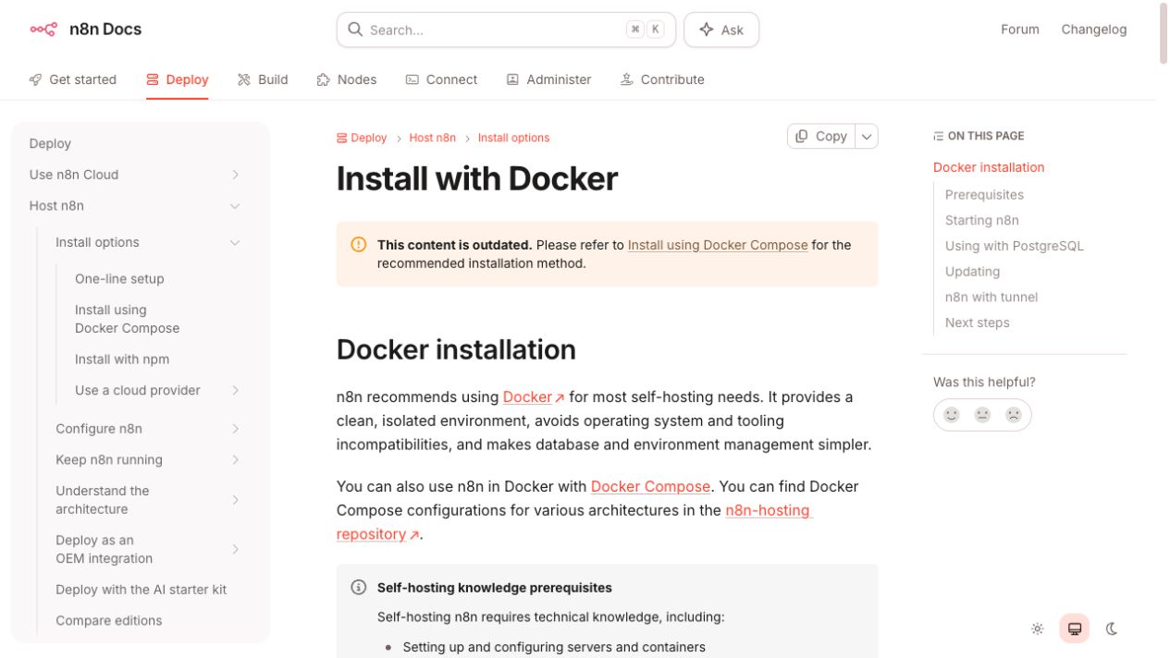The image size is (1170, 658).
Task: Collapse Host n8n section
Action: tap(235, 206)
